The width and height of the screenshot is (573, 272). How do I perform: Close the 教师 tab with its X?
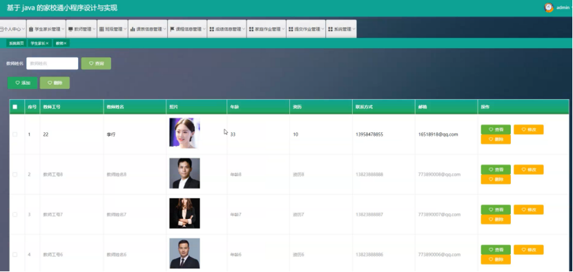click(x=65, y=43)
